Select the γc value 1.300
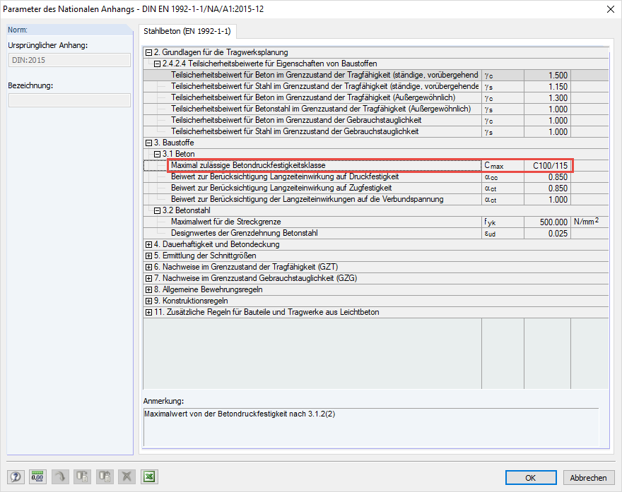The height and width of the screenshot is (492, 622). (x=547, y=98)
